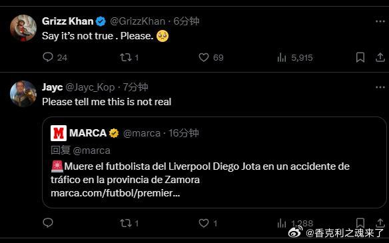This screenshot has width=389, height=243.
Task: Like Jayc's tweet
Action: point(204,223)
